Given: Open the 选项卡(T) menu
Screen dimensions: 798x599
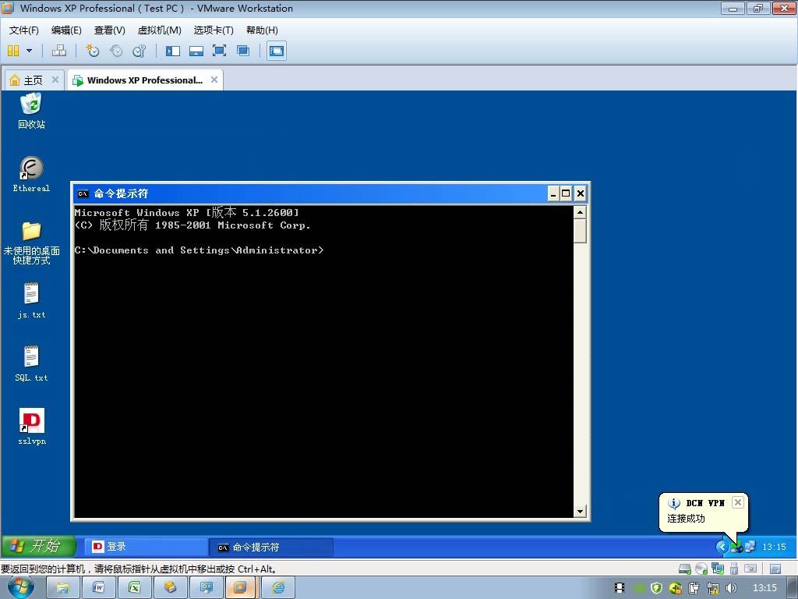Looking at the screenshot, I should click(214, 30).
